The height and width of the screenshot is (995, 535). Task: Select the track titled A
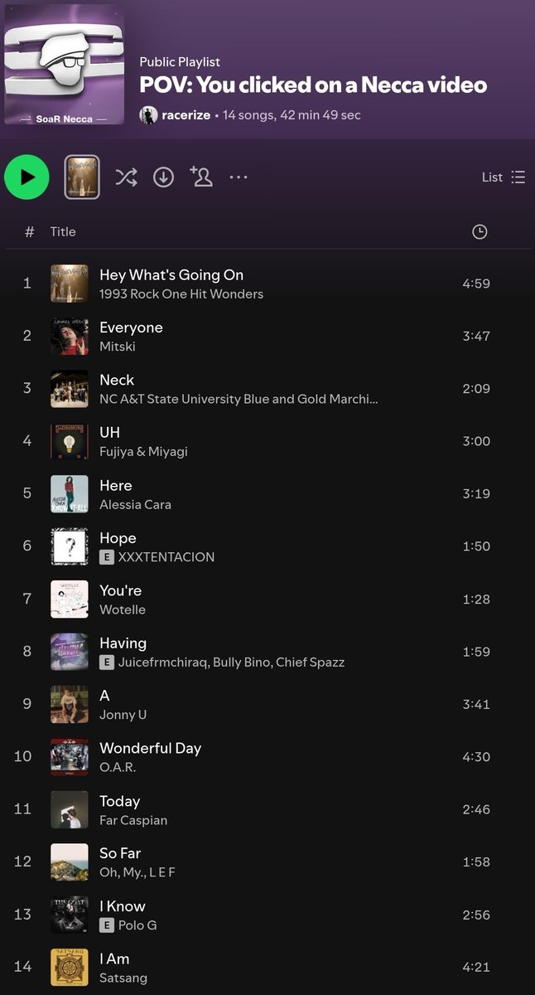coord(104,696)
